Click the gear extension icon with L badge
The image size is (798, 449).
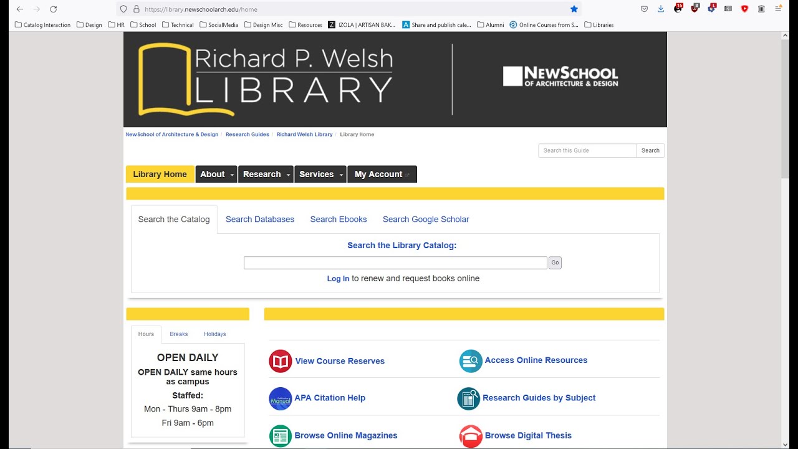click(711, 9)
